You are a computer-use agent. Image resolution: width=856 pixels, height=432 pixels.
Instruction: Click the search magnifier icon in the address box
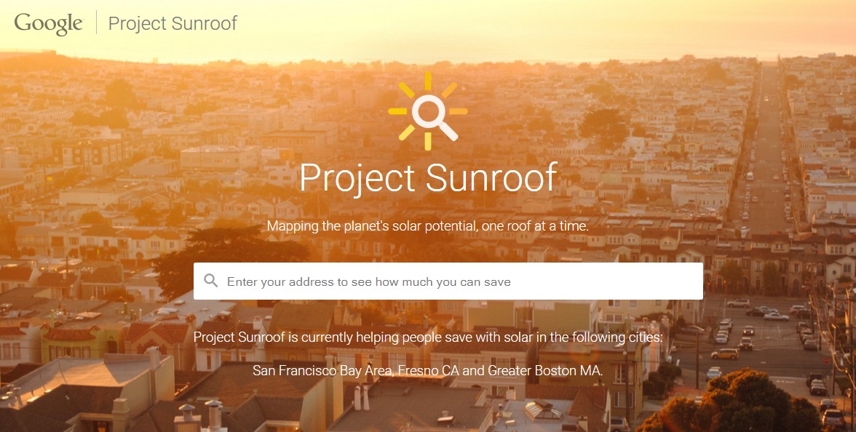pyautogui.click(x=211, y=281)
